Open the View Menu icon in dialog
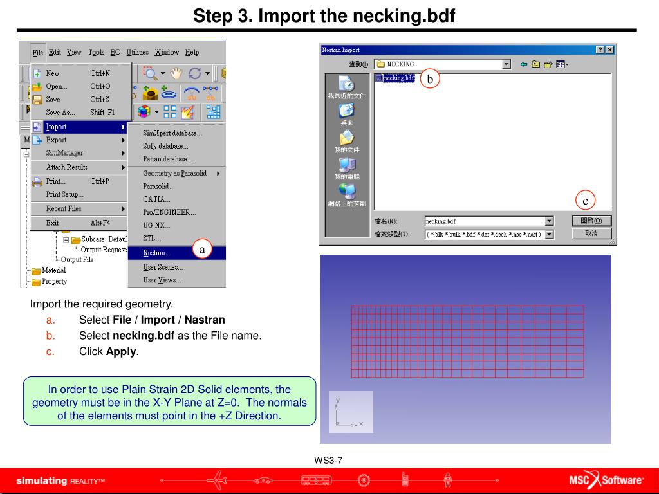Image resolution: width=659 pixels, height=494 pixels. click(562, 64)
